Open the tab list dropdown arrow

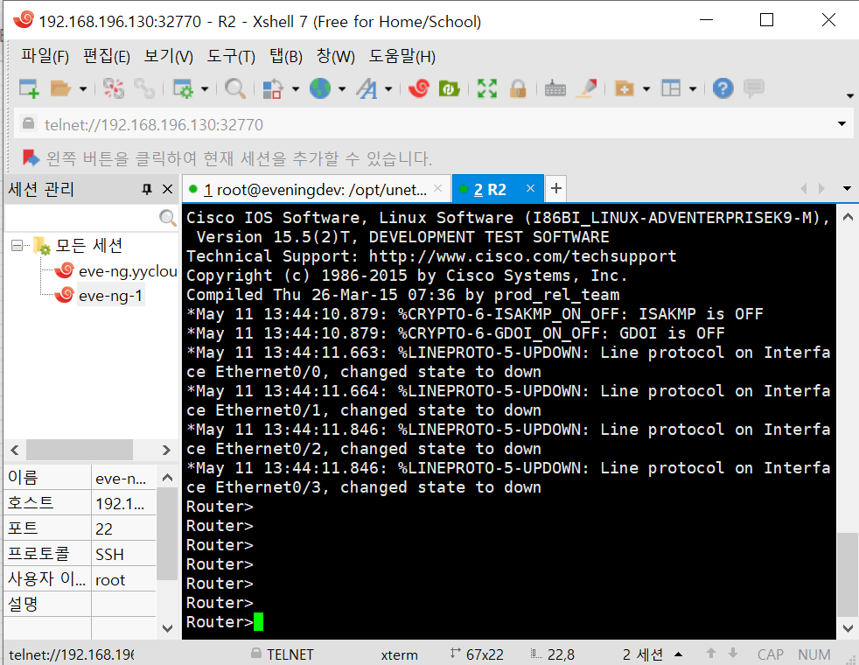point(847,188)
